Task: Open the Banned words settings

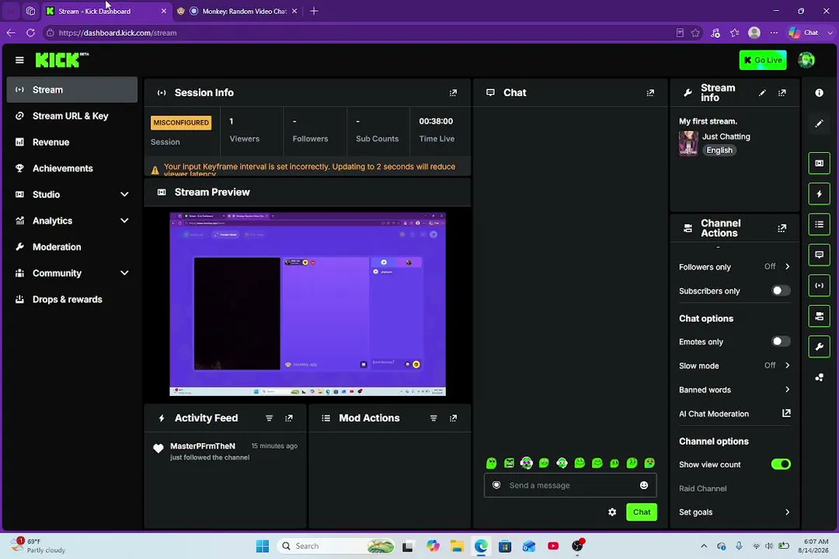Action: pyautogui.click(x=735, y=390)
